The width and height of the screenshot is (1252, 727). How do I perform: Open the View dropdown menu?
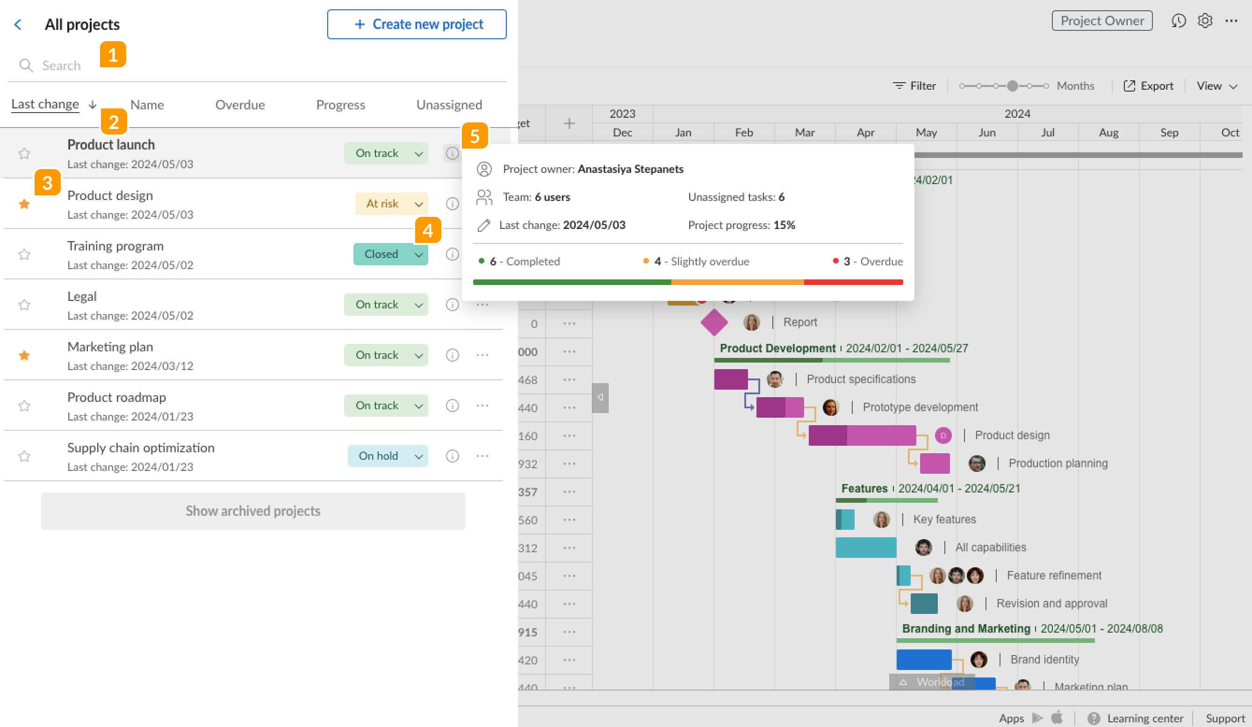click(x=1216, y=86)
